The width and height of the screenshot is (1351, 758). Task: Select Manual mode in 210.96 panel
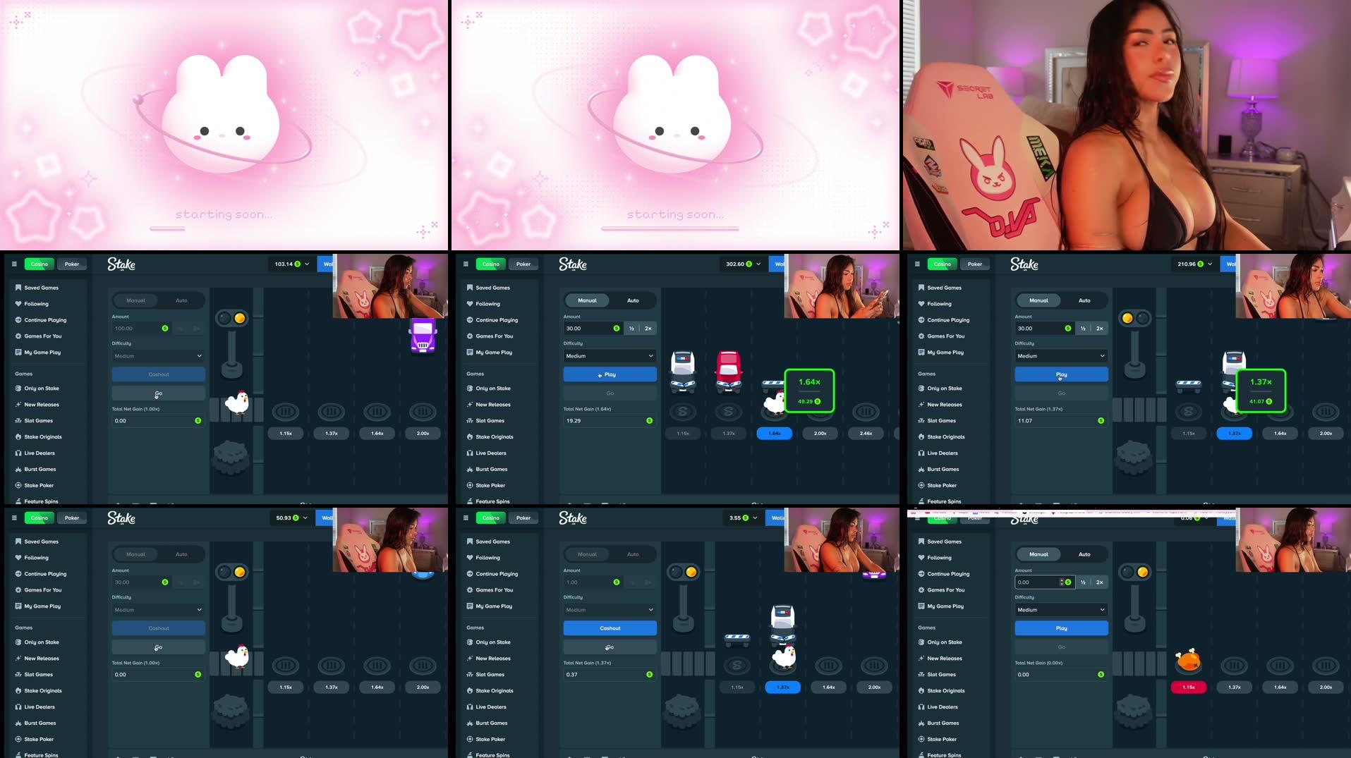[1038, 300]
